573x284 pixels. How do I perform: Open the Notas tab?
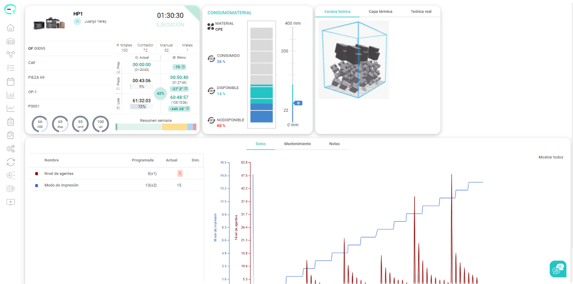point(334,144)
